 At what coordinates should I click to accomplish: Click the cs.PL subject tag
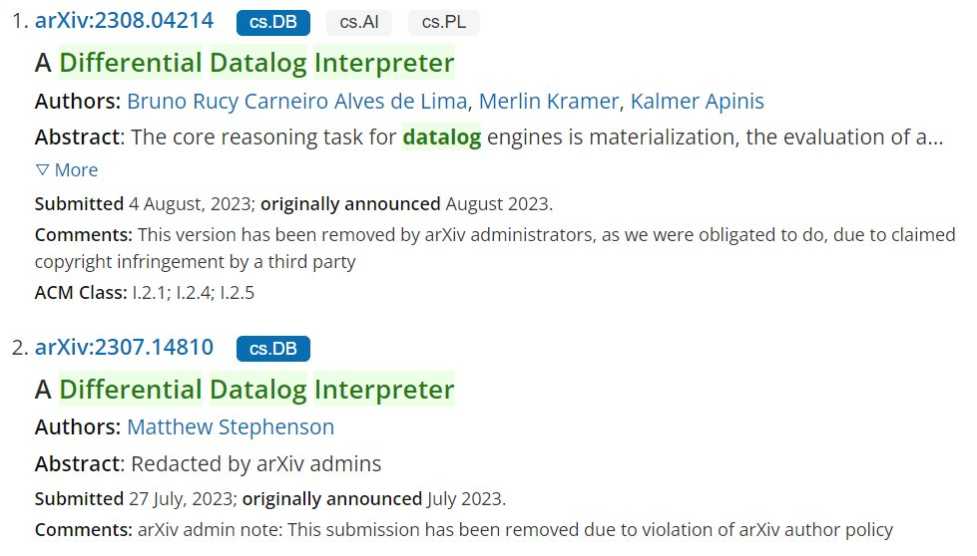(x=443, y=22)
